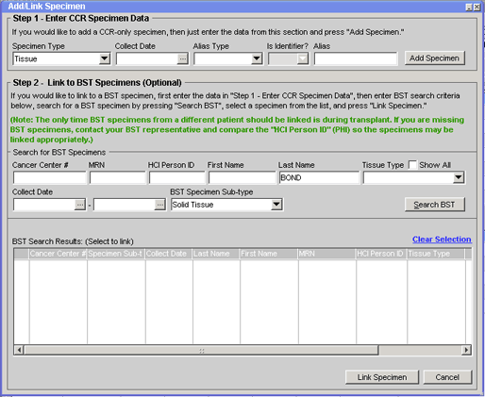Expand the Specimen Type dropdown
Viewport: 485px width, 397px height.
point(105,58)
